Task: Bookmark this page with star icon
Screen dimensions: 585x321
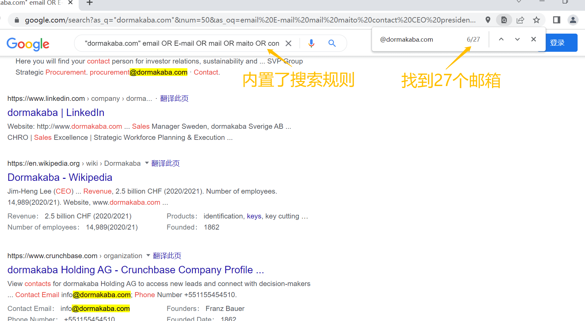Action: 536,20
